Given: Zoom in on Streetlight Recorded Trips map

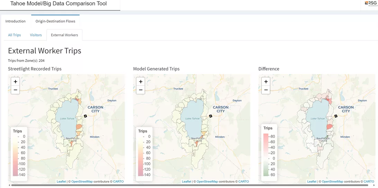Looking at the screenshot, I should pyautogui.click(x=15, y=82).
